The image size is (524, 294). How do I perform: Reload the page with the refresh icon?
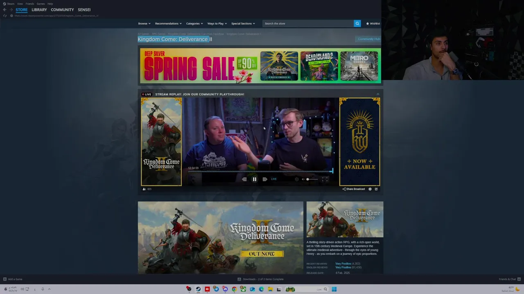click(x=5, y=16)
